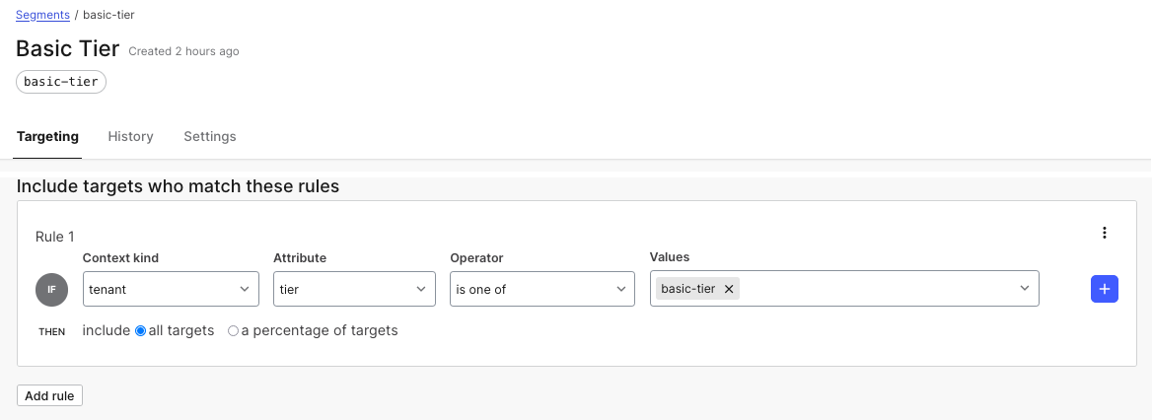The image size is (1152, 420).
Task: Click the IF circle badge
Action: click(51, 289)
